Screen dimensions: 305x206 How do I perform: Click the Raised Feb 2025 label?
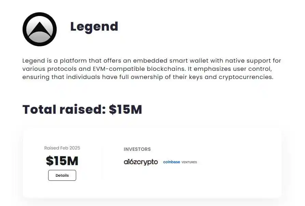[x=62, y=148]
